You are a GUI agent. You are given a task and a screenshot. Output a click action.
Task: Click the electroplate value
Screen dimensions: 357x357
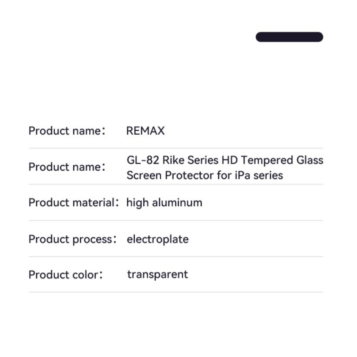[157, 239]
